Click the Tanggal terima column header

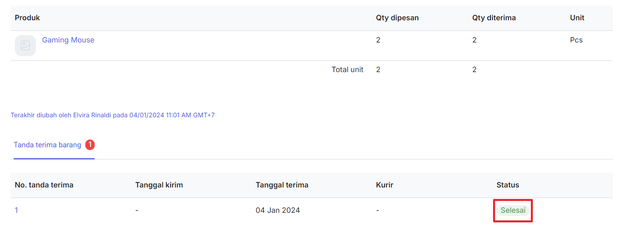click(282, 185)
